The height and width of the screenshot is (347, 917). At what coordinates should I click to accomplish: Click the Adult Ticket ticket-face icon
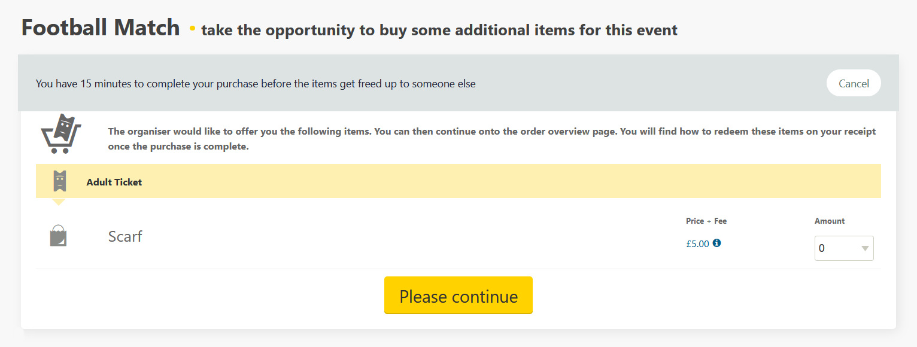point(59,181)
